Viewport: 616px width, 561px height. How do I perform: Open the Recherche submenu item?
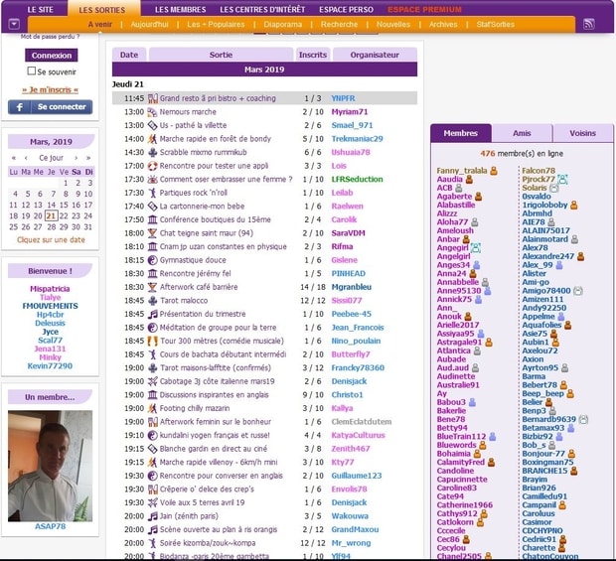[339, 25]
